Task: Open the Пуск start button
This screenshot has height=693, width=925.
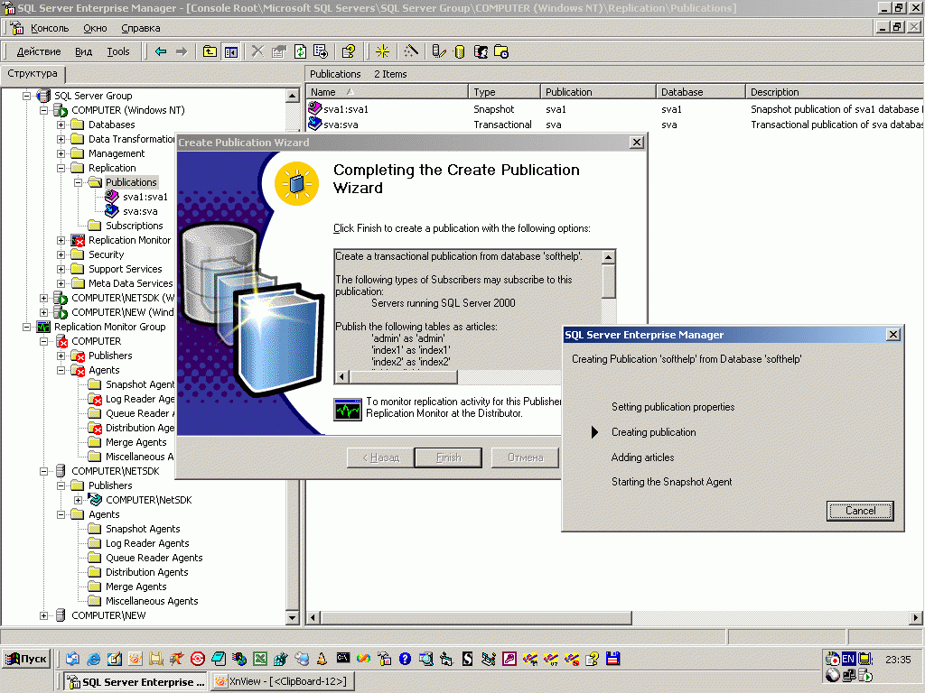Action: (26, 659)
